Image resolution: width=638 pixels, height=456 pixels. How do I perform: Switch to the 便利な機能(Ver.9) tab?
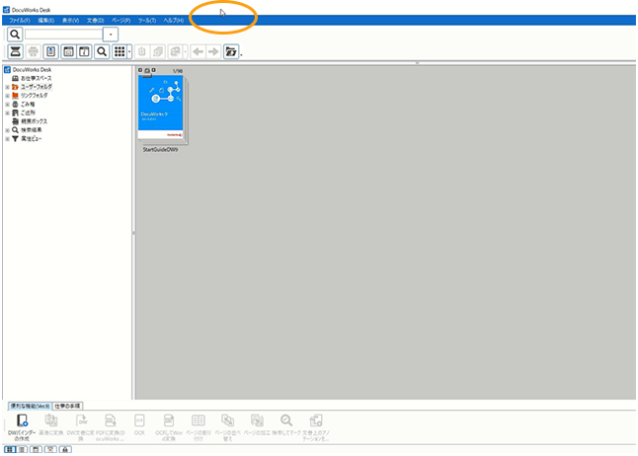point(30,406)
